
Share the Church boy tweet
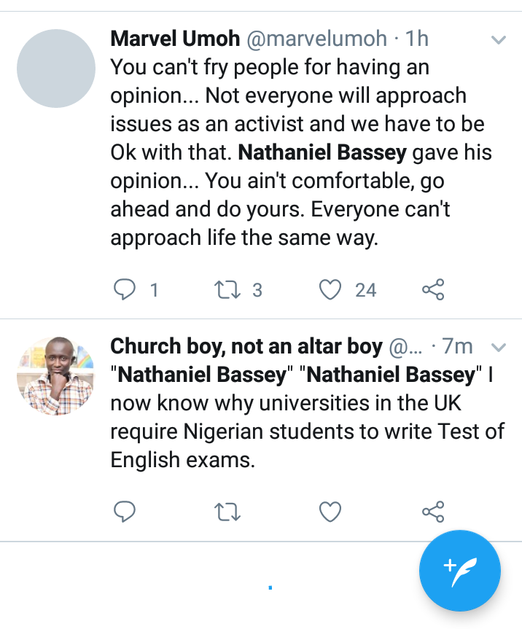pyautogui.click(x=433, y=512)
